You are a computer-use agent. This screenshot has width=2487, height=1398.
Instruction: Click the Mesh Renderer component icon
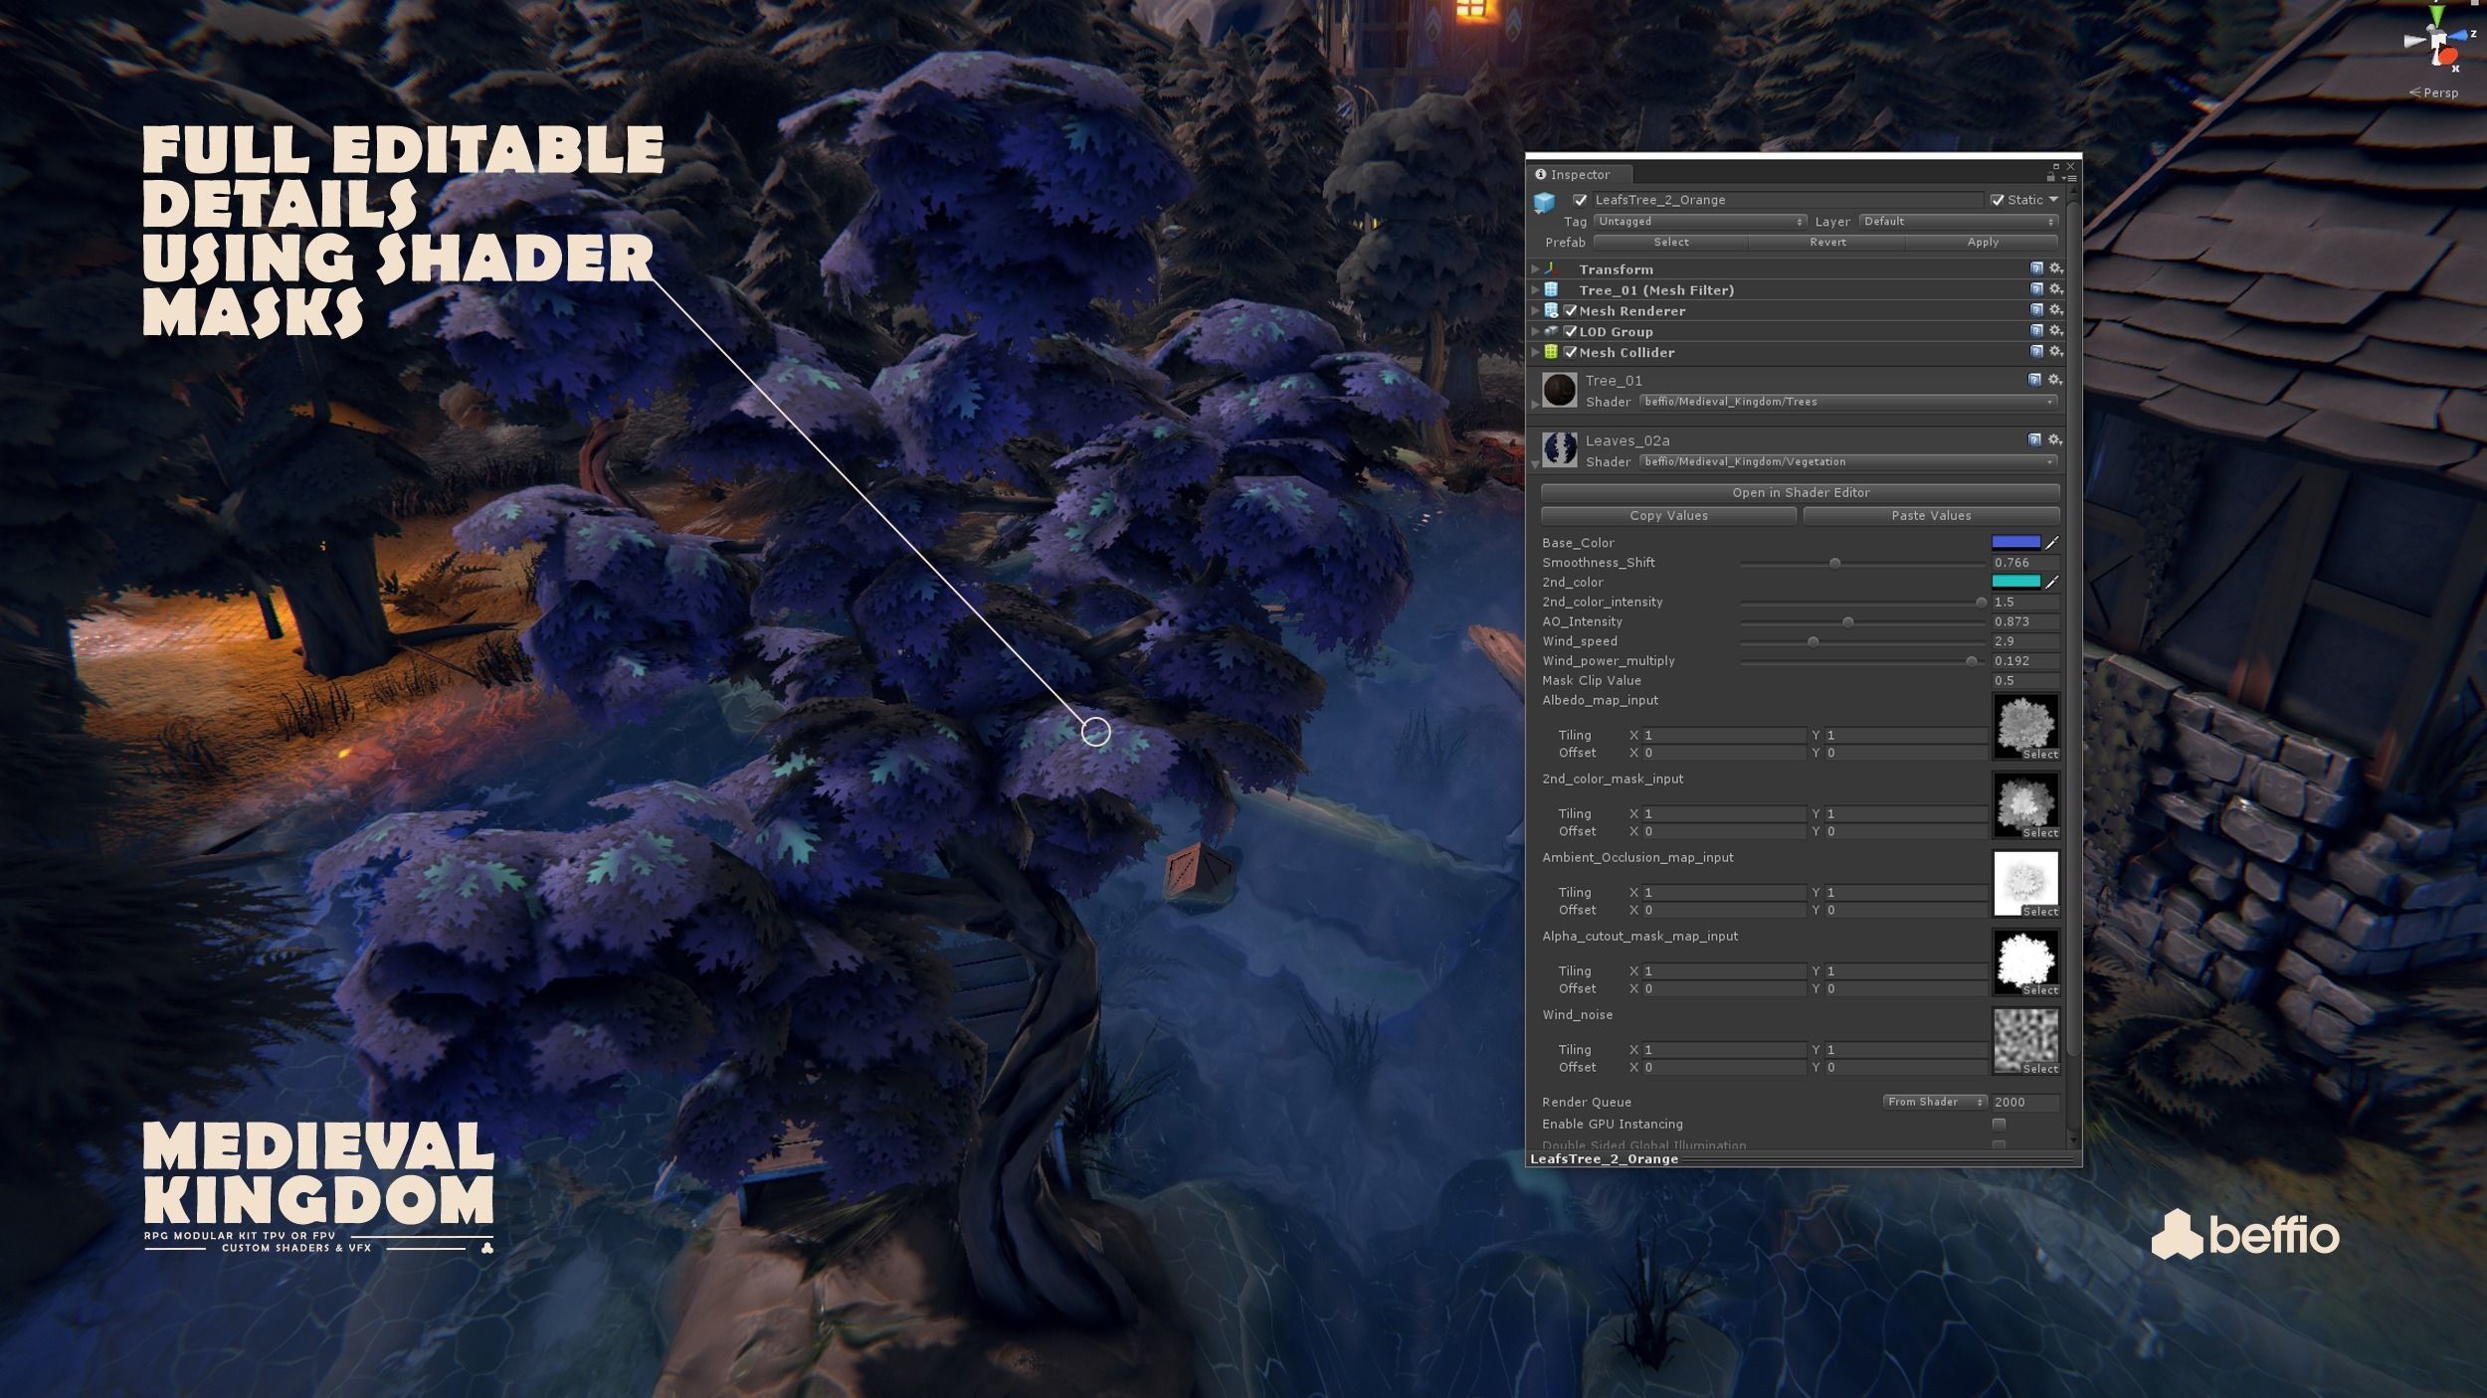pyautogui.click(x=1551, y=311)
